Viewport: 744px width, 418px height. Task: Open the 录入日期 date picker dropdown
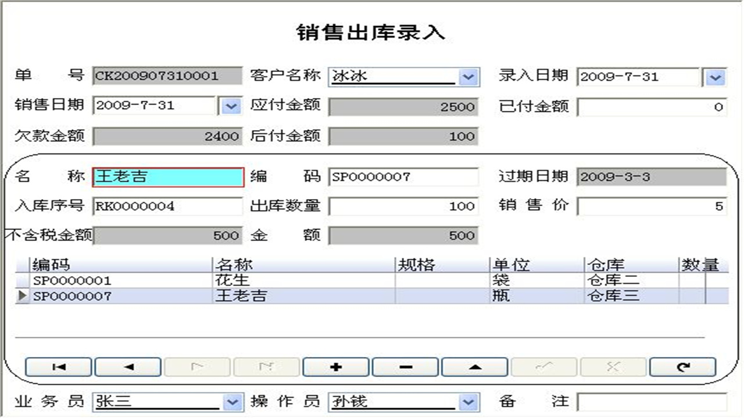coord(716,76)
